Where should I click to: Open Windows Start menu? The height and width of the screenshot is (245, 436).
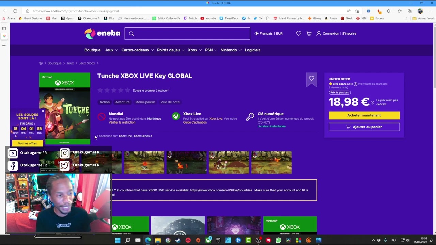118,240
